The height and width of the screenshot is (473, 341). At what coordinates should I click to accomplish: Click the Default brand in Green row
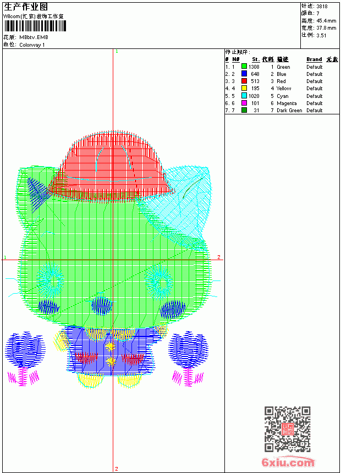(315, 67)
